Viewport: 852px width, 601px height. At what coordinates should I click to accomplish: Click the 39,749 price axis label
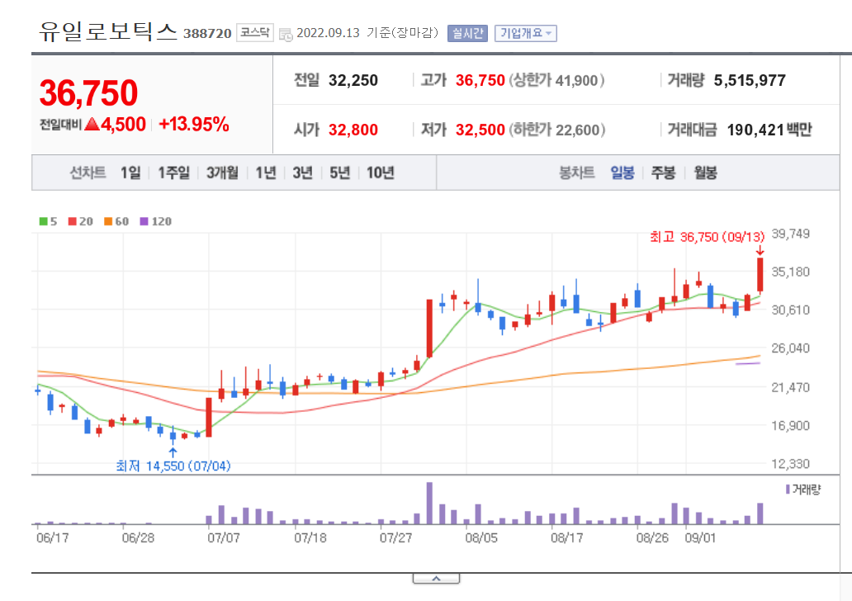point(791,234)
